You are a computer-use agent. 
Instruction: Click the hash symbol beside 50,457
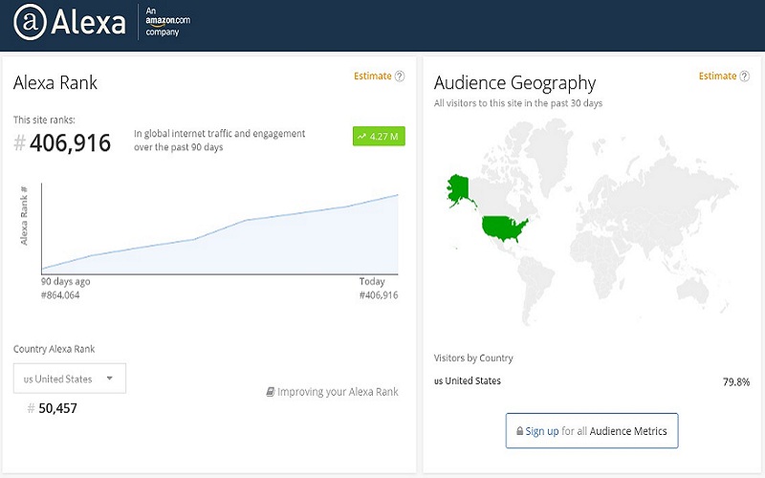tap(31, 408)
